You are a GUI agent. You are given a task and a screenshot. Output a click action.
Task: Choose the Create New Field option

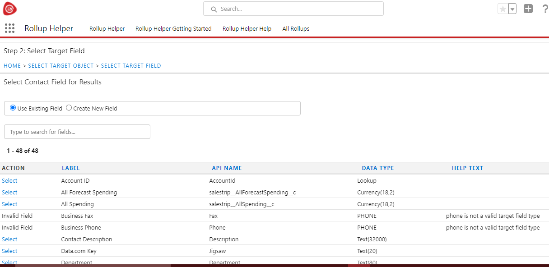click(69, 108)
